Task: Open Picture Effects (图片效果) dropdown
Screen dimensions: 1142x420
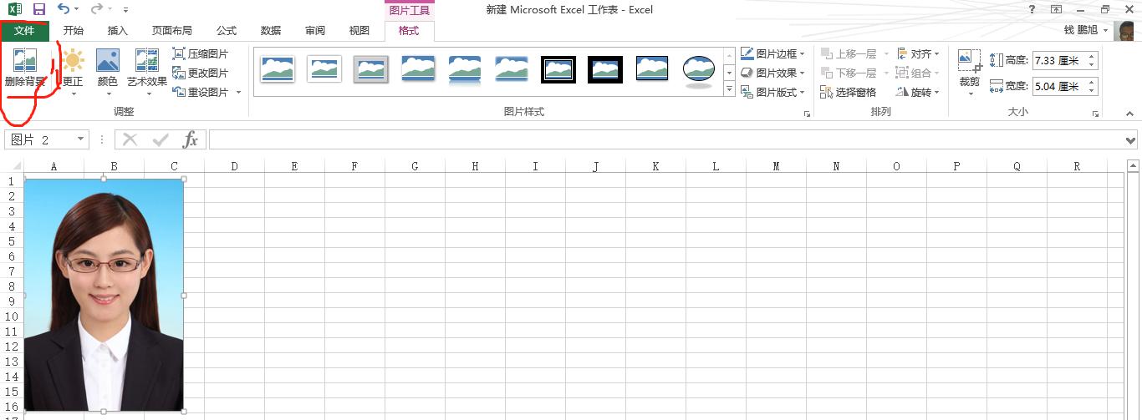Action: [x=773, y=73]
